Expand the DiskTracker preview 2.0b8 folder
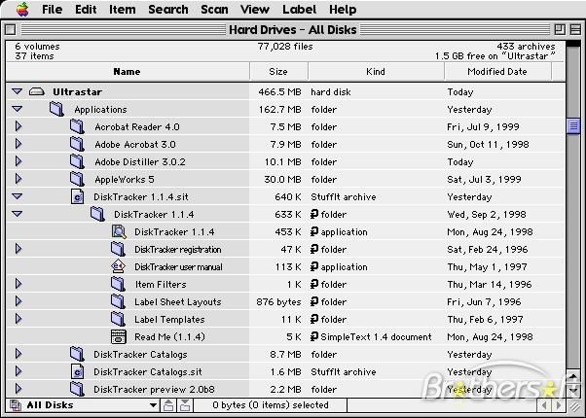Screen dimensions: 586x418 tap(18, 389)
